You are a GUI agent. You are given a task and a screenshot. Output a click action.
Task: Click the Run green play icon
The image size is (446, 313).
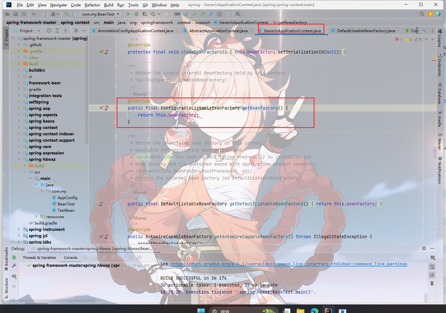coord(128,14)
